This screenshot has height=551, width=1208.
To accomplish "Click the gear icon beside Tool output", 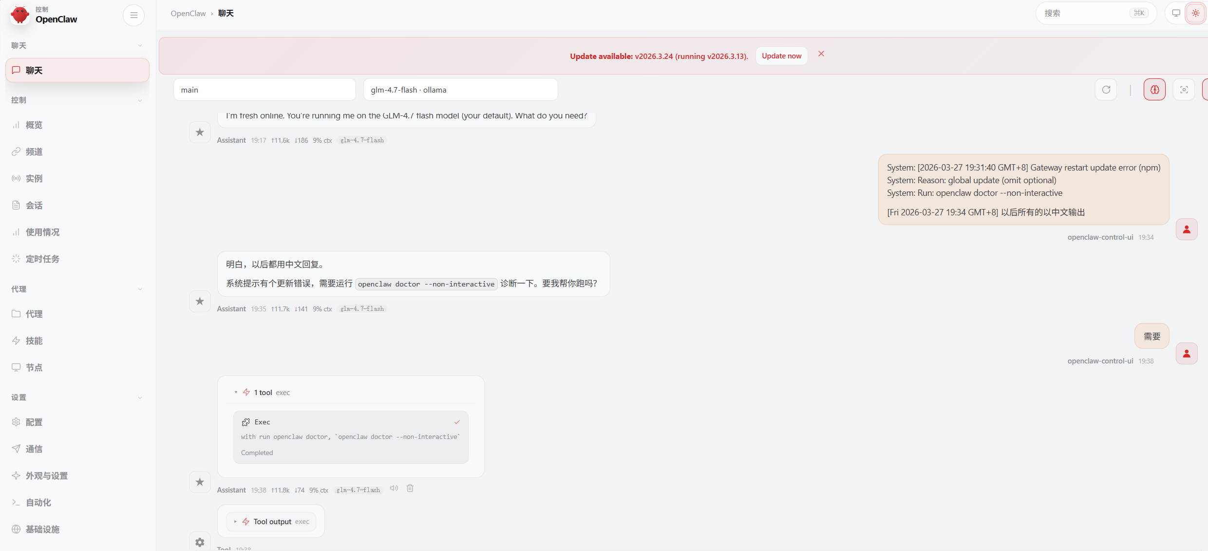I will [200, 542].
